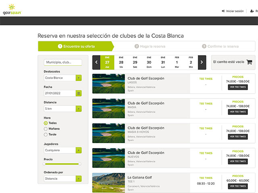Open Escorpión MASIA course thumbnail
Image resolution: width=258 pixels, height=193 pixels.
coord(108,108)
